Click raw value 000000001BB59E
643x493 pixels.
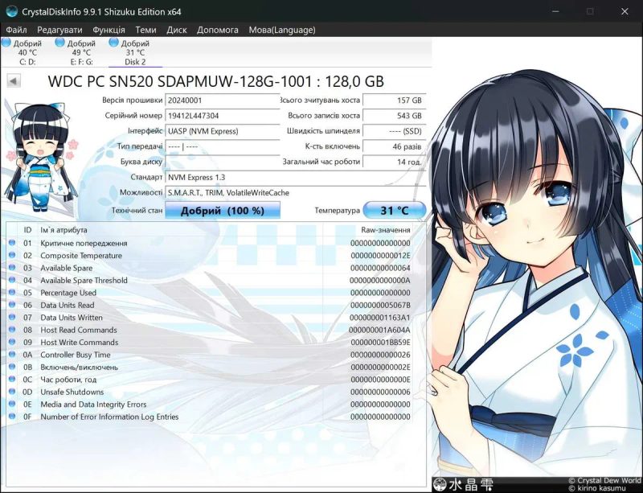pyautogui.click(x=380, y=343)
